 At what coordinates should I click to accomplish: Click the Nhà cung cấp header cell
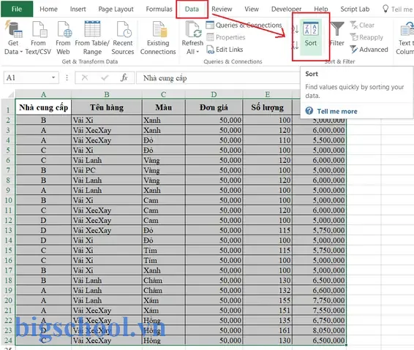44,107
